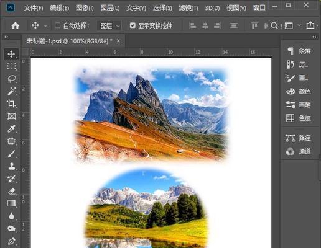This screenshot has width=321, height=248.
Task: Open the workspace switcher dropdown arrow
Action: (299, 25)
